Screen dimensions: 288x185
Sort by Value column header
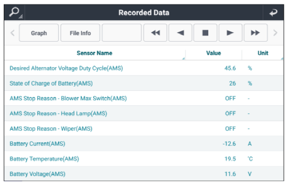[x=213, y=53]
